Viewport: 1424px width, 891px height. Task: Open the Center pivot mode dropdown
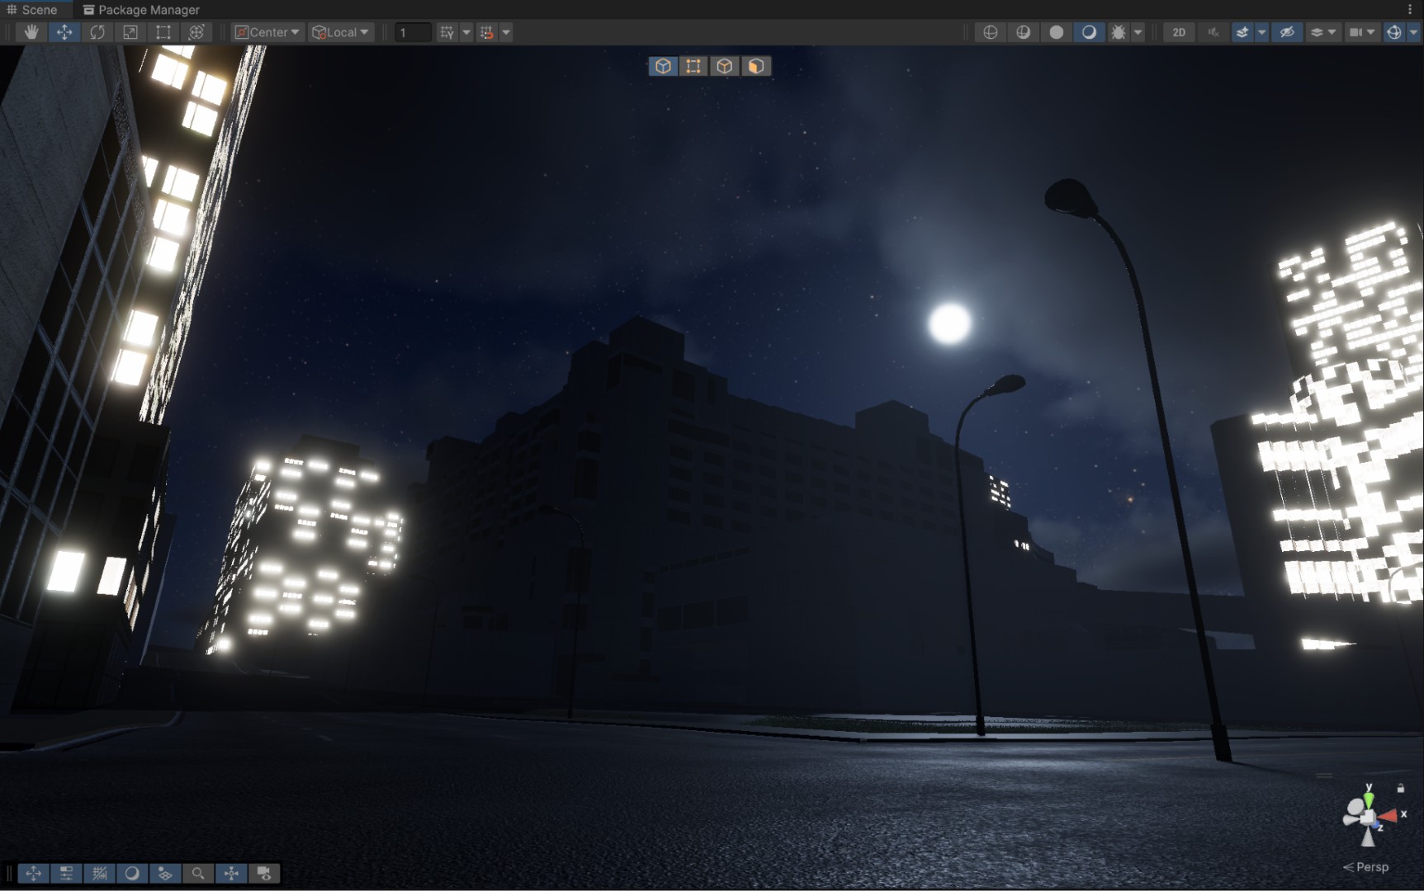tap(267, 32)
